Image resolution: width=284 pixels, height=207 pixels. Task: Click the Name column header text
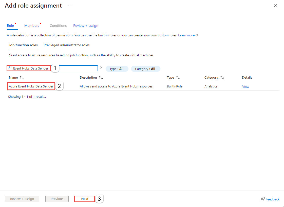coord(13,78)
